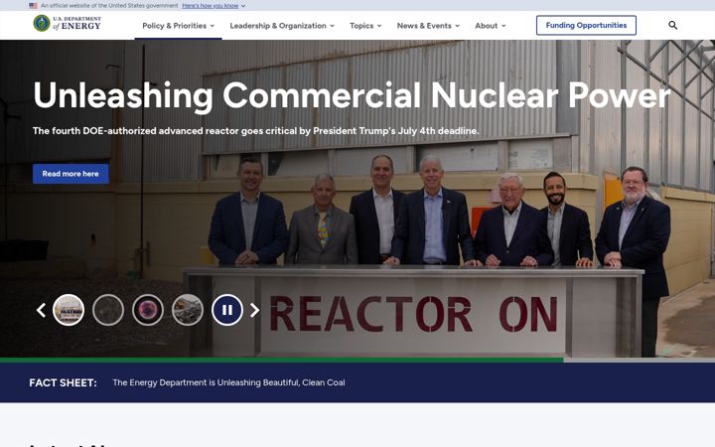Image resolution: width=715 pixels, height=447 pixels.
Task: Click the fourth DOE-authorized reactor subtitle text
Action: click(256, 131)
